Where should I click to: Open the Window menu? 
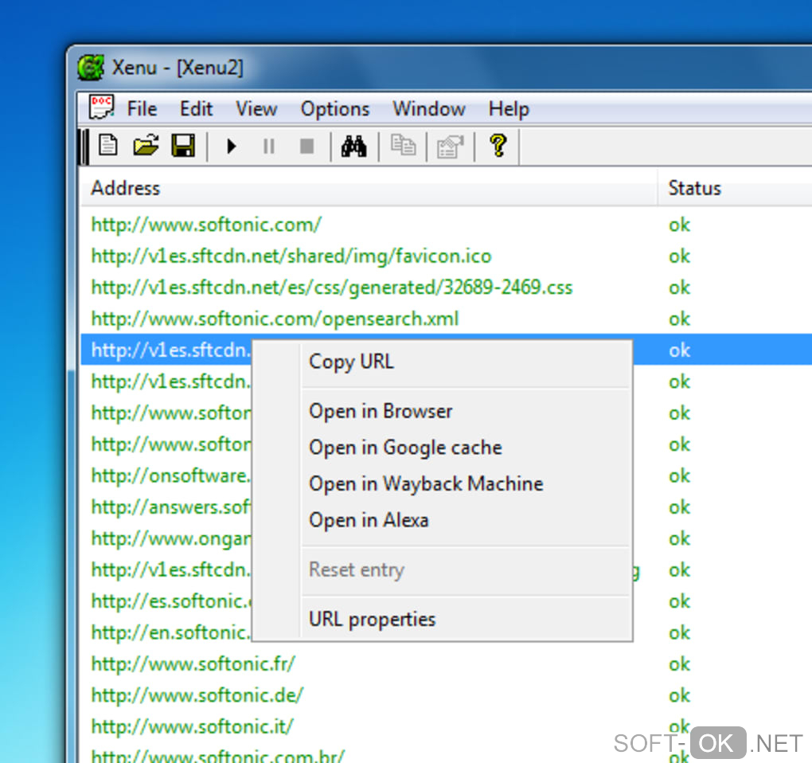coord(429,109)
